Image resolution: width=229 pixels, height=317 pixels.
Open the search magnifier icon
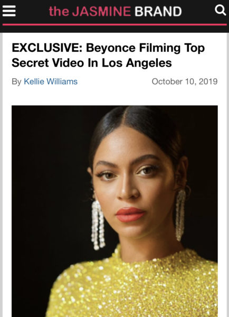(220, 10)
